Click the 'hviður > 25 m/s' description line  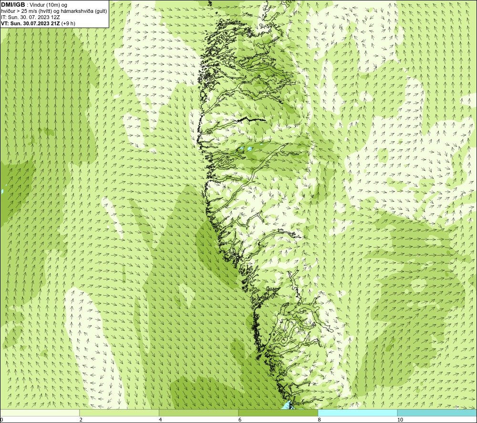click(x=54, y=11)
